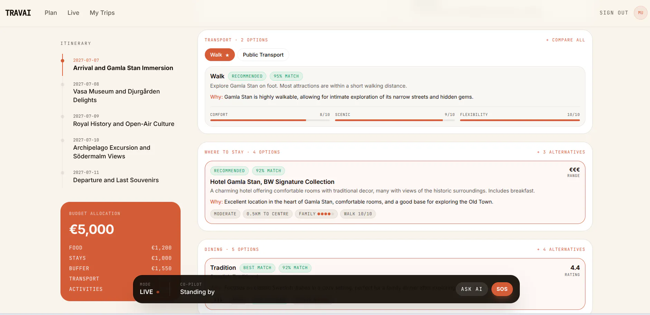Click Sign Out
This screenshot has width=650, height=315.
[614, 13]
